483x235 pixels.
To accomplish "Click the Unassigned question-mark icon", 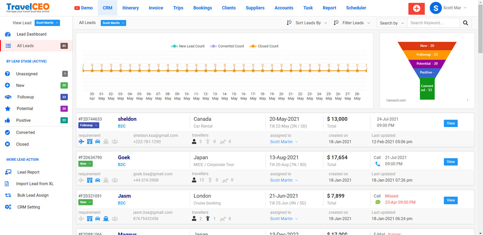I will 7,74.
